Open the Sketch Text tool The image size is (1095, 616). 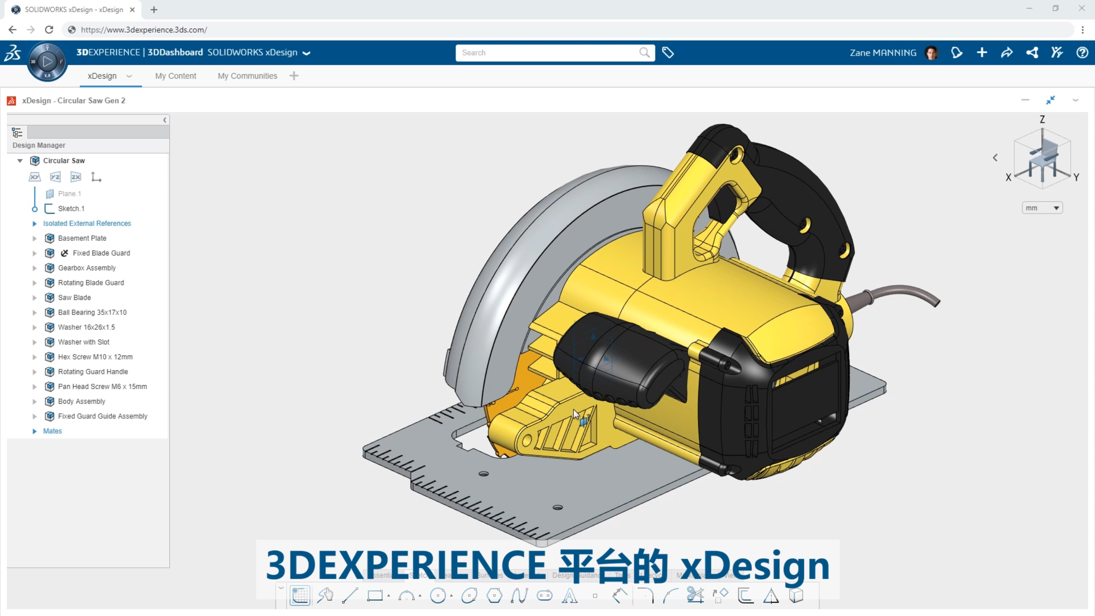tap(570, 595)
